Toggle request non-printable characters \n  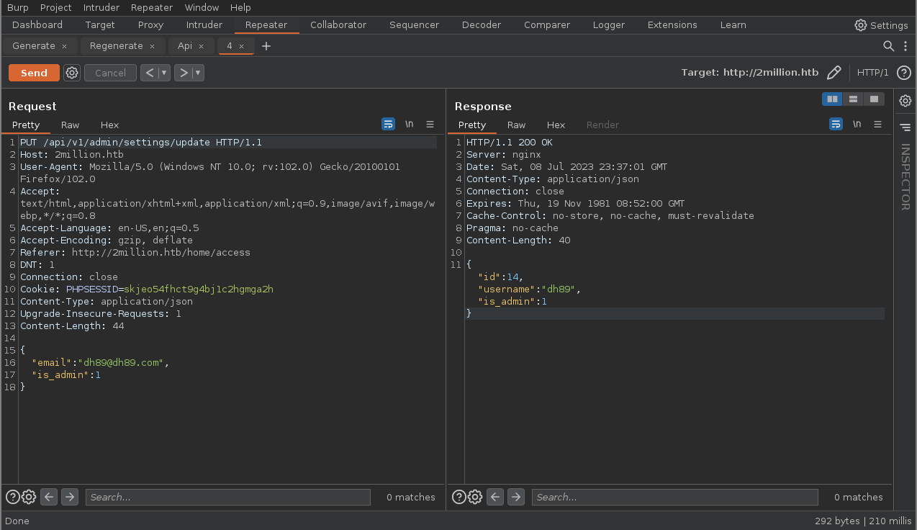click(x=409, y=124)
